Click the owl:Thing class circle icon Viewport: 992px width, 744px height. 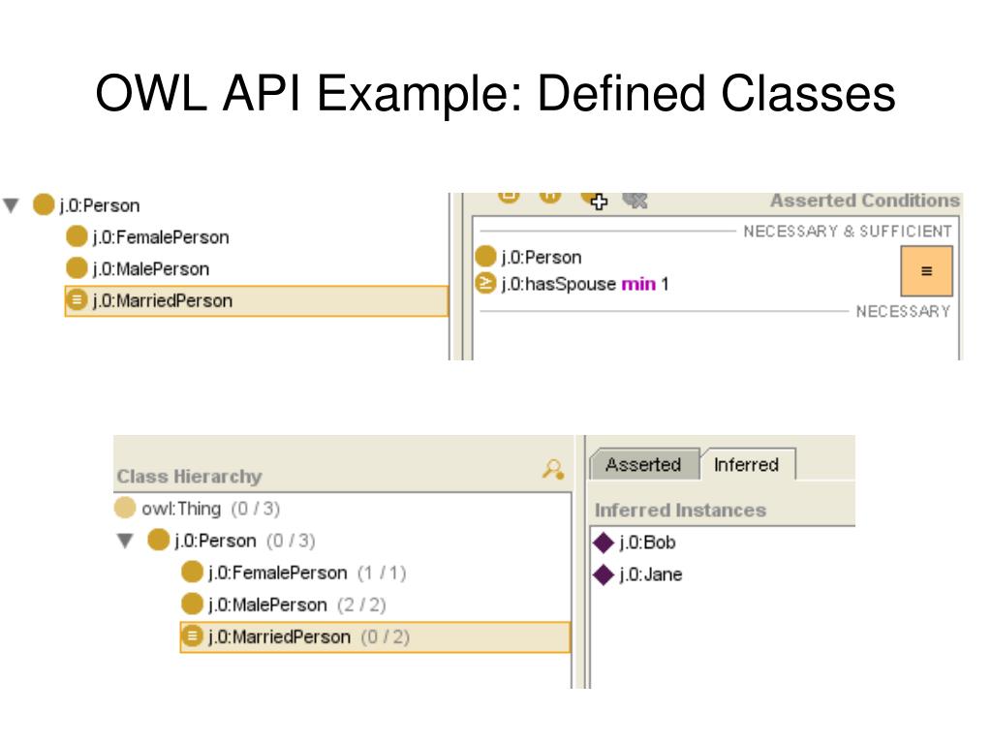(125, 508)
